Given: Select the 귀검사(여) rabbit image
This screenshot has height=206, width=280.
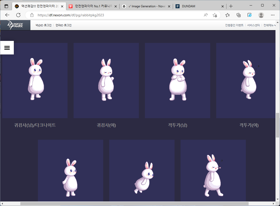Looking at the screenshot, I should tap(106, 81).
